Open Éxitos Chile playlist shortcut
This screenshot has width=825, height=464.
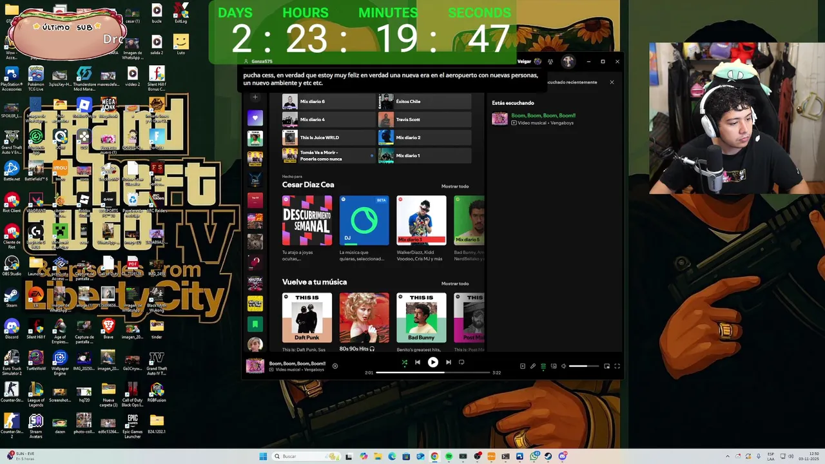(x=424, y=101)
